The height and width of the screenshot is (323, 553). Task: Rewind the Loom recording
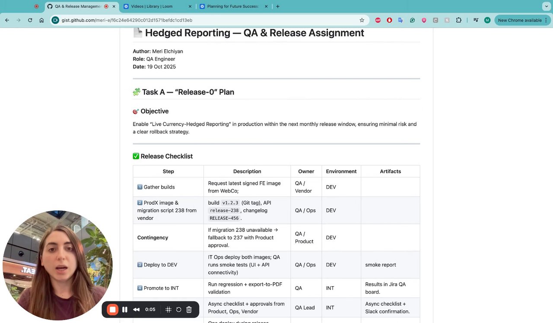pos(136,310)
